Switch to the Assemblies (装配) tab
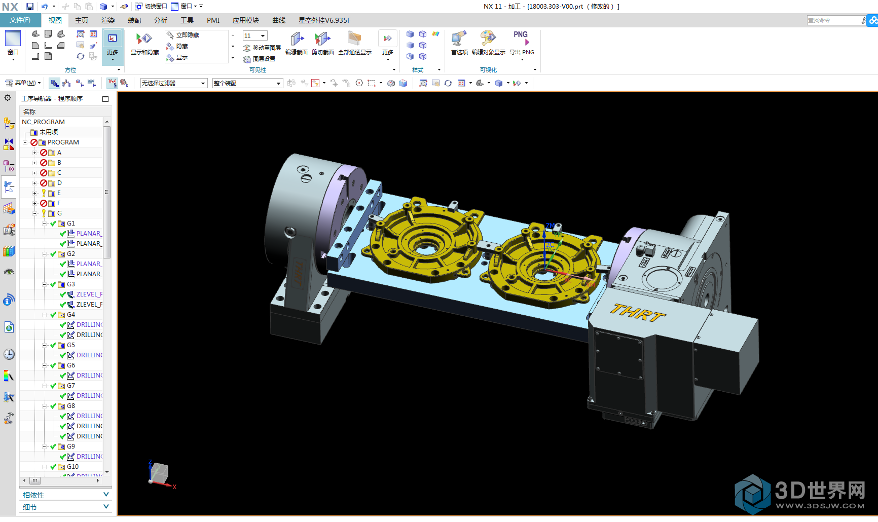This screenshot has width=878, height=522. click(134, 20)
